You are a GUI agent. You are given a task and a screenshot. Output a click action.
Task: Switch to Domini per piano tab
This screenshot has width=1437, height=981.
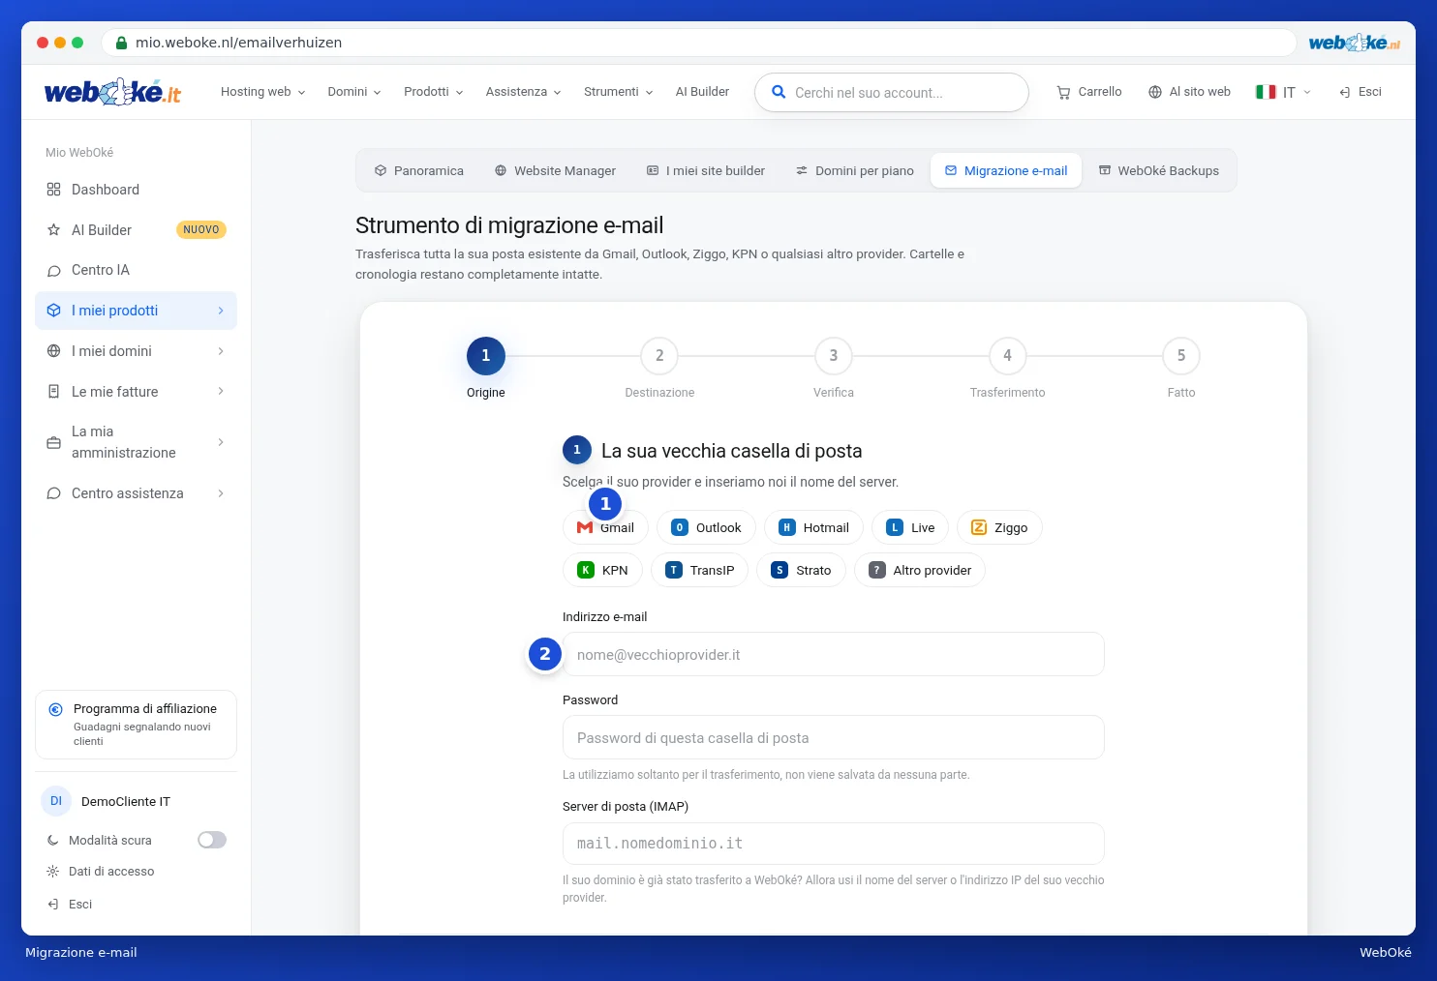tap(855, 170)
